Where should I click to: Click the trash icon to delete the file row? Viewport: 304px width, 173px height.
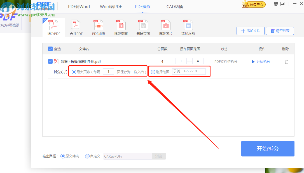click(x=287, y=61)
